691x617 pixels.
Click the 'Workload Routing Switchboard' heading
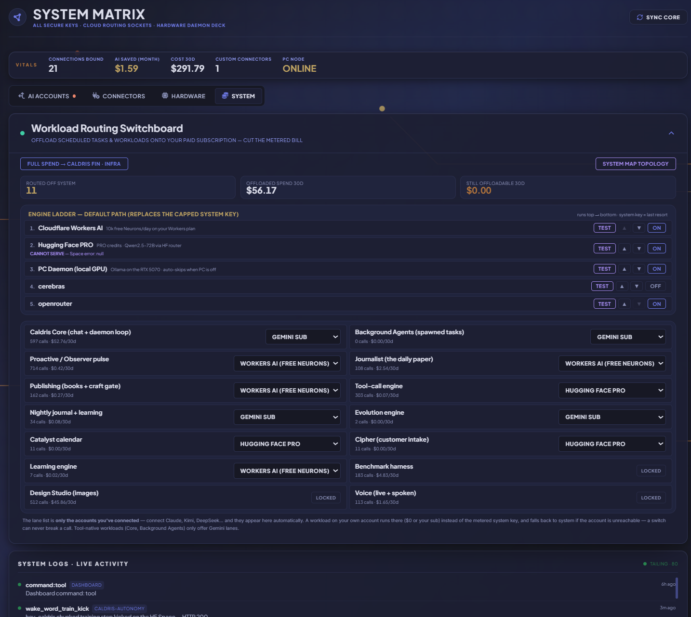[x=107, y=128]
